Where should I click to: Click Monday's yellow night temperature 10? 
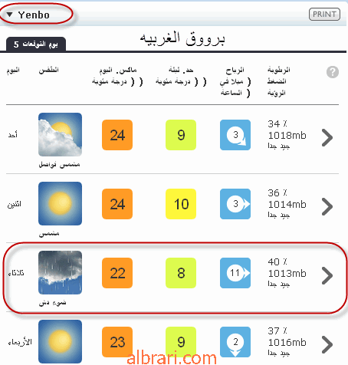[x=181, y=204]
